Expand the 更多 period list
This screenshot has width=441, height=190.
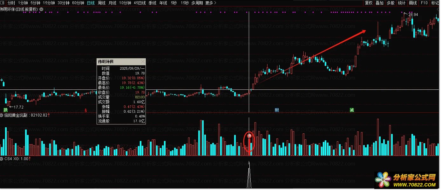[x=210, y=3]
